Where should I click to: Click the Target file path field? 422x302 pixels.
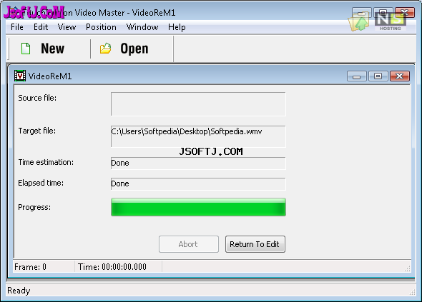(x=198, y=136)
